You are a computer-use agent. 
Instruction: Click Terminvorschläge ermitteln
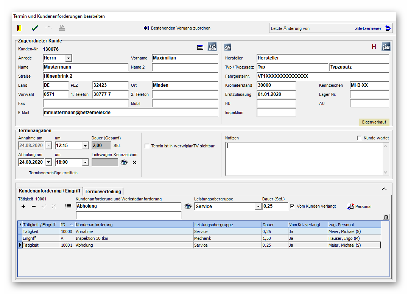53,173
